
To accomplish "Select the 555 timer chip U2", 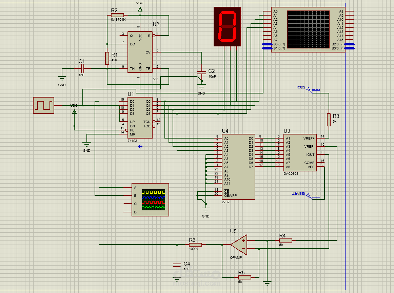I will (140, 52).
